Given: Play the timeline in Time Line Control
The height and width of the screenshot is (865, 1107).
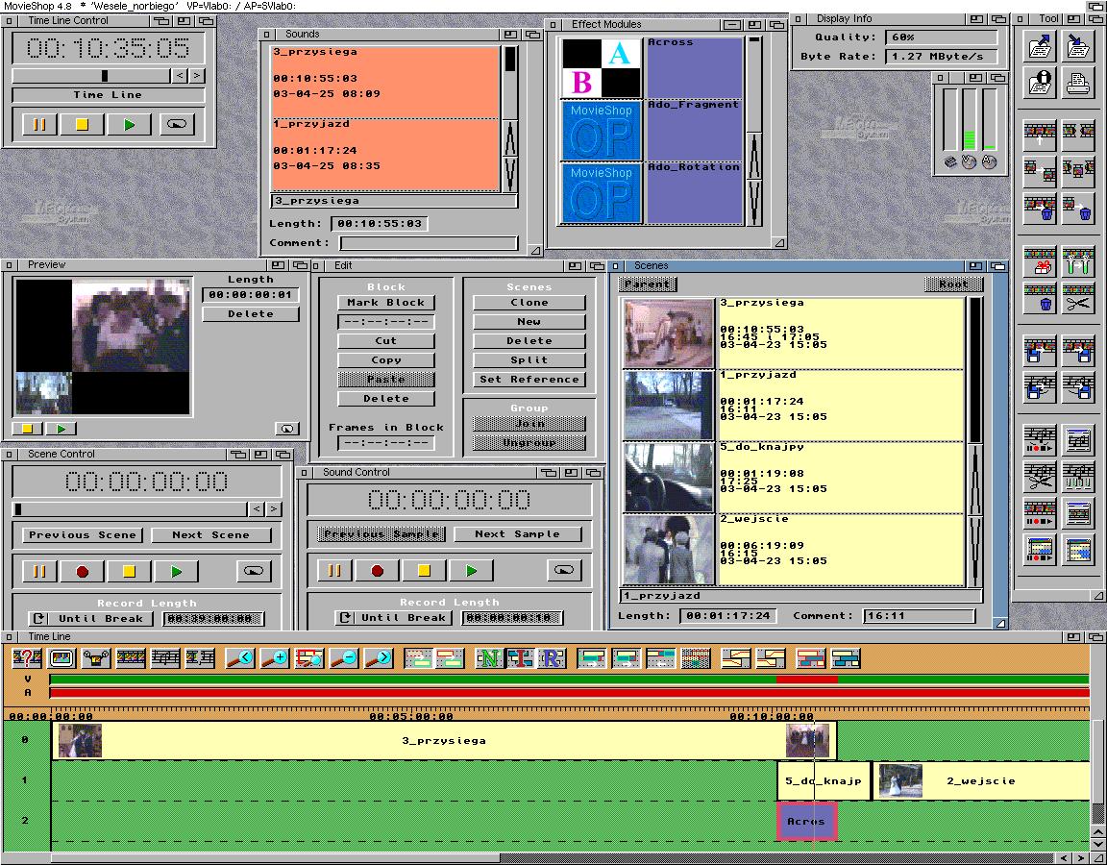Looking at the screenshot, I should [129, 124].
